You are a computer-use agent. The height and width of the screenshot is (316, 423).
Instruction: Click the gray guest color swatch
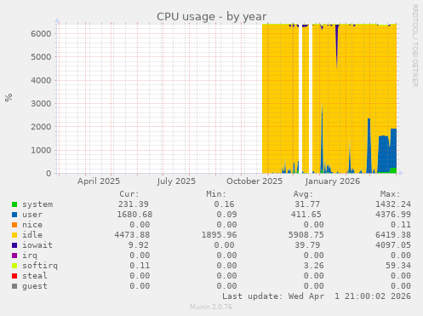pyautogui.click(x=14, y=286)
